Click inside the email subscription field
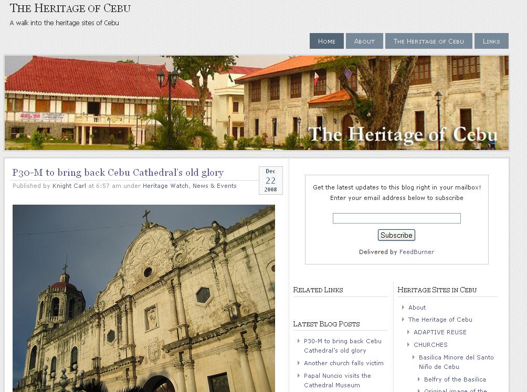The width and height of the screenshot is (527, 392). 396,218
